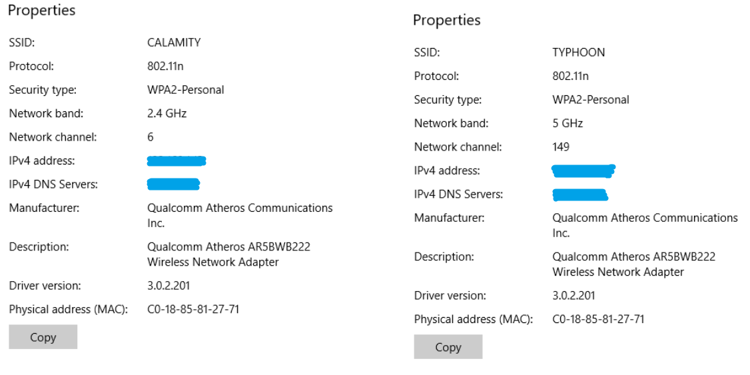Click the Properties heading above CALAMITY SSID
Screen dimensions: 750x375
[41, 11]
